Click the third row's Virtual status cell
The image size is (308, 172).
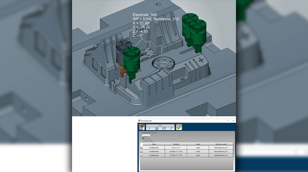[x=198, y=155]
